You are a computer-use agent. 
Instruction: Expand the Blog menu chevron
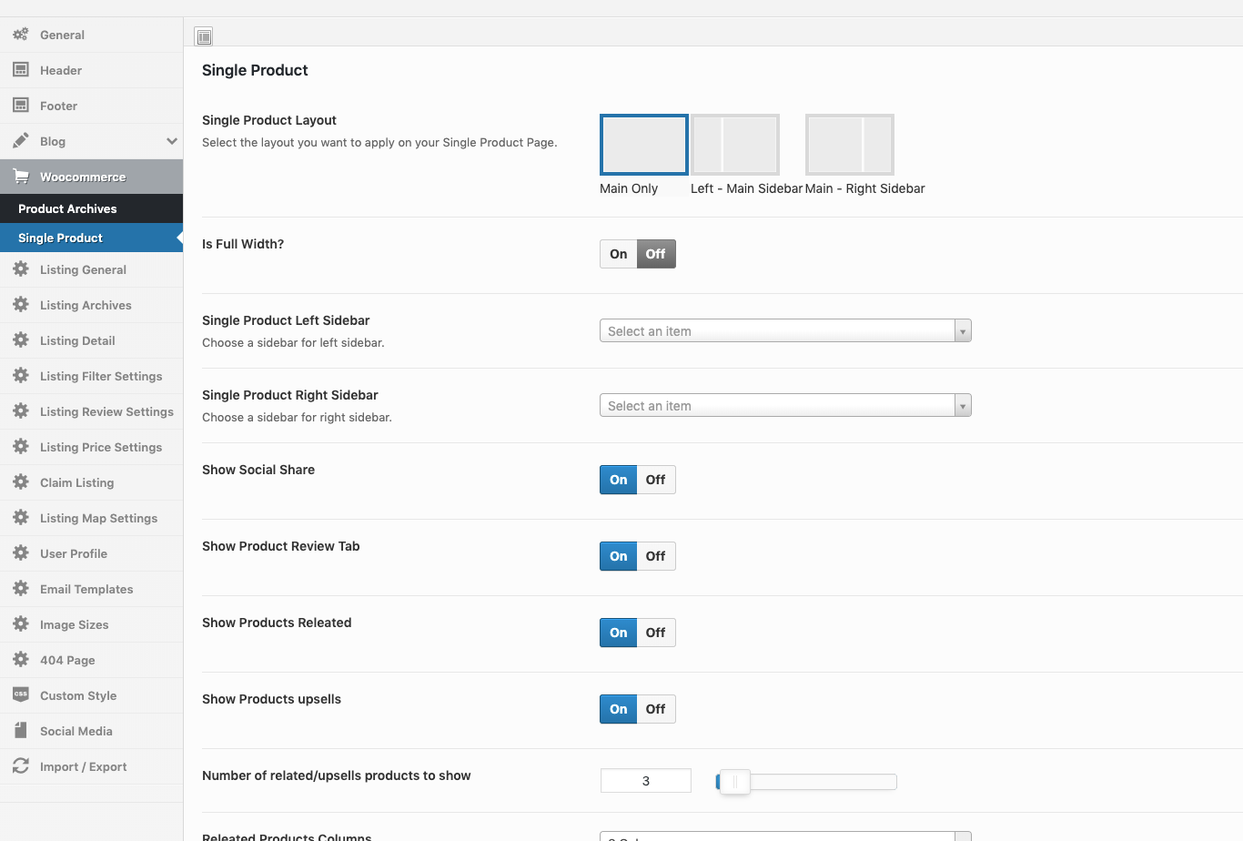click(x=171, y=141)
